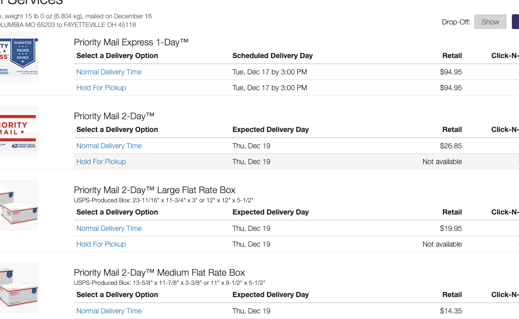Open the Large Flat Rate Box image

pos(19,205)
